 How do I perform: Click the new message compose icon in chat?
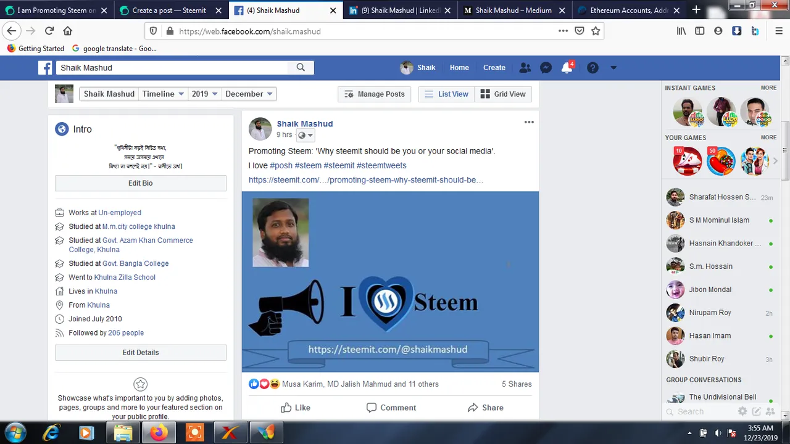756,411
